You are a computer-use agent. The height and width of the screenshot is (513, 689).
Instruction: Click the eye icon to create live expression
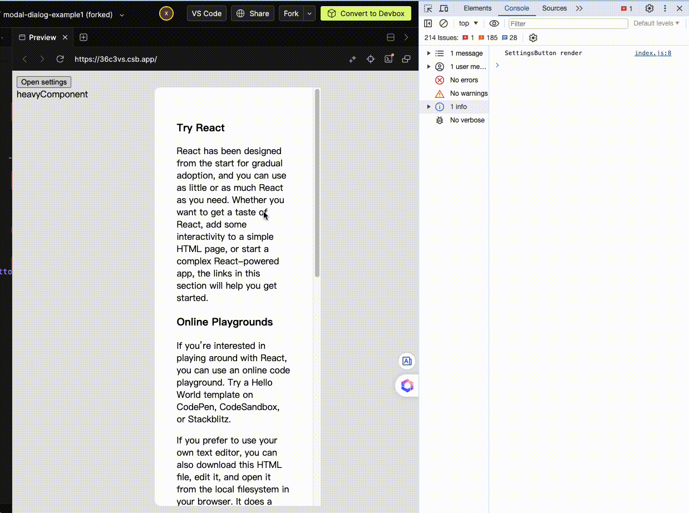pyautogui.click(x=494, y=23)
